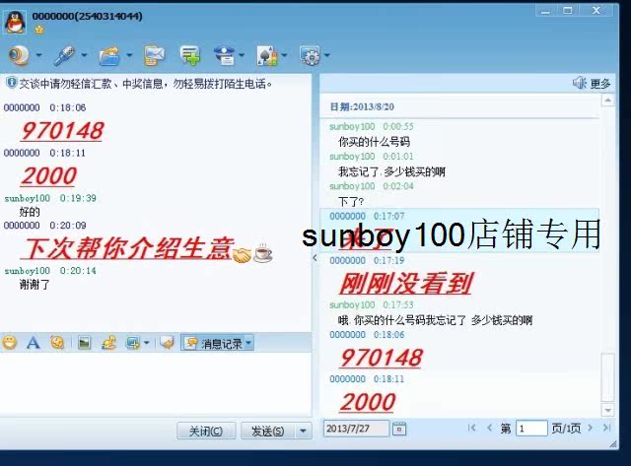Open font settings with the A icon
Viewport: 631px width, 466px height.
pos(33,343)
